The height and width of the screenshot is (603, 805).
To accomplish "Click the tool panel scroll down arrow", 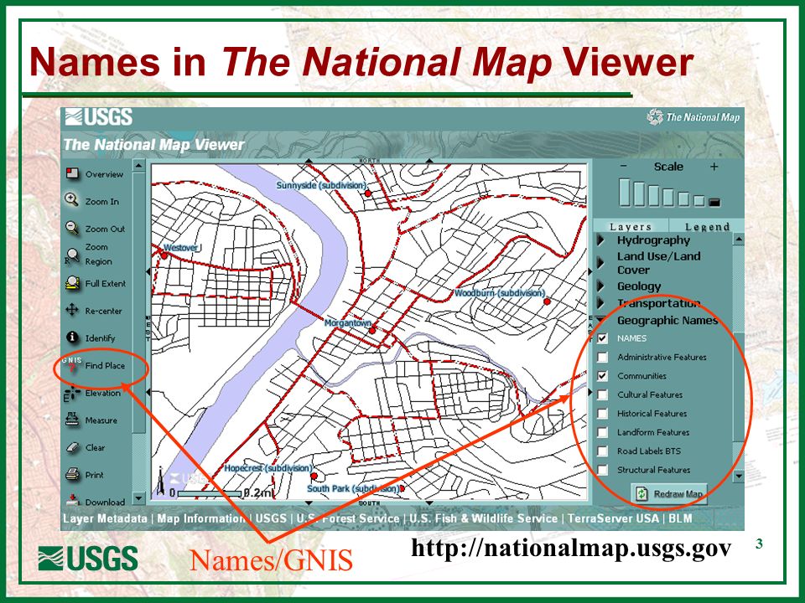I will [x=138, y=497].
